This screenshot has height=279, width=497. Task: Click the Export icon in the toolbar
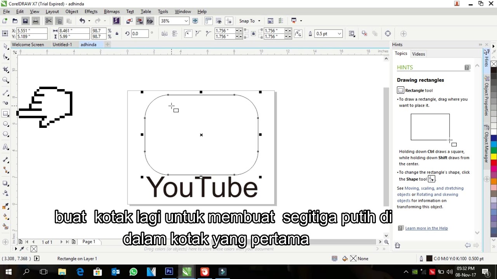(139, 21)
